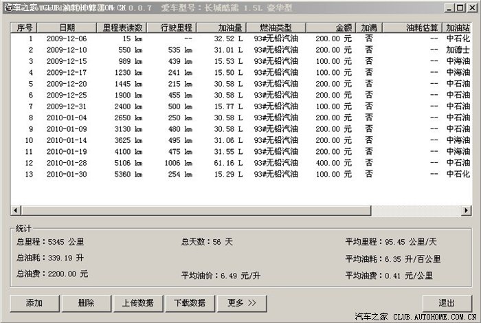Image resolution: width=481 pixels, height=323 pixels.
Task: Click 上传数据 to upload records
Action: tap(137, 303)
